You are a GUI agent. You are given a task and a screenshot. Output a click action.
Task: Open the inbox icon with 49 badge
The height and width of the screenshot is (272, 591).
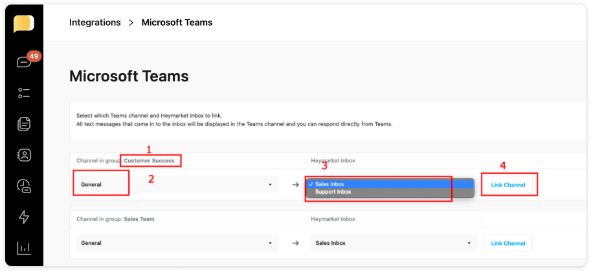(25, 61)
